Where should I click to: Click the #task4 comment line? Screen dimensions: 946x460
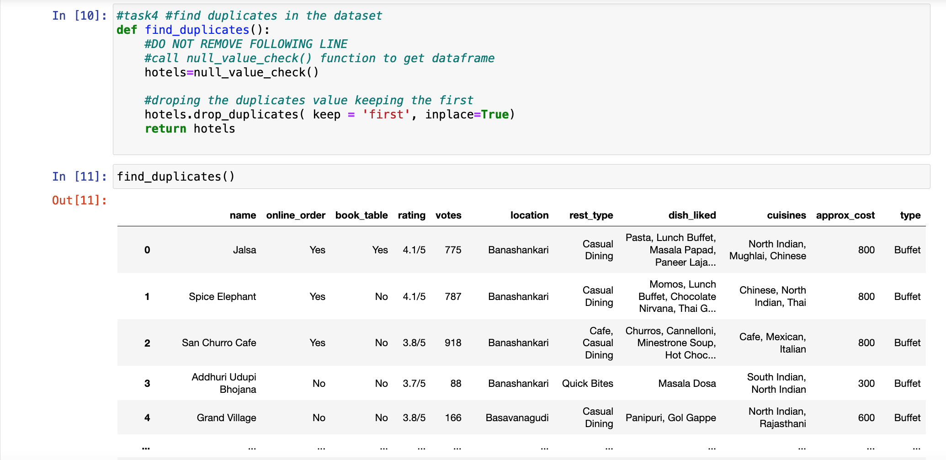coord(249,15)
